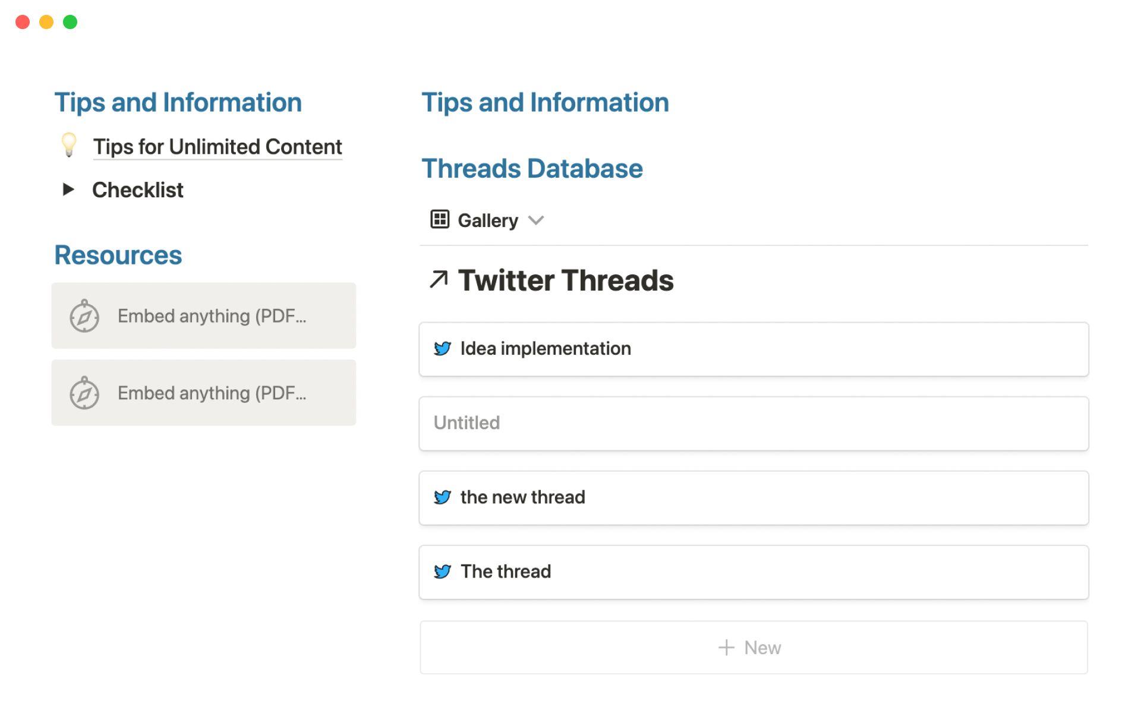1141x713 pixels.
Task: Click the lightbulb icon beside Tips for Unlimited Content
Action: click(69, 145)
